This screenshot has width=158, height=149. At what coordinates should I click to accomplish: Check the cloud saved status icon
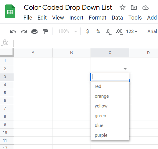coord(145,8)
